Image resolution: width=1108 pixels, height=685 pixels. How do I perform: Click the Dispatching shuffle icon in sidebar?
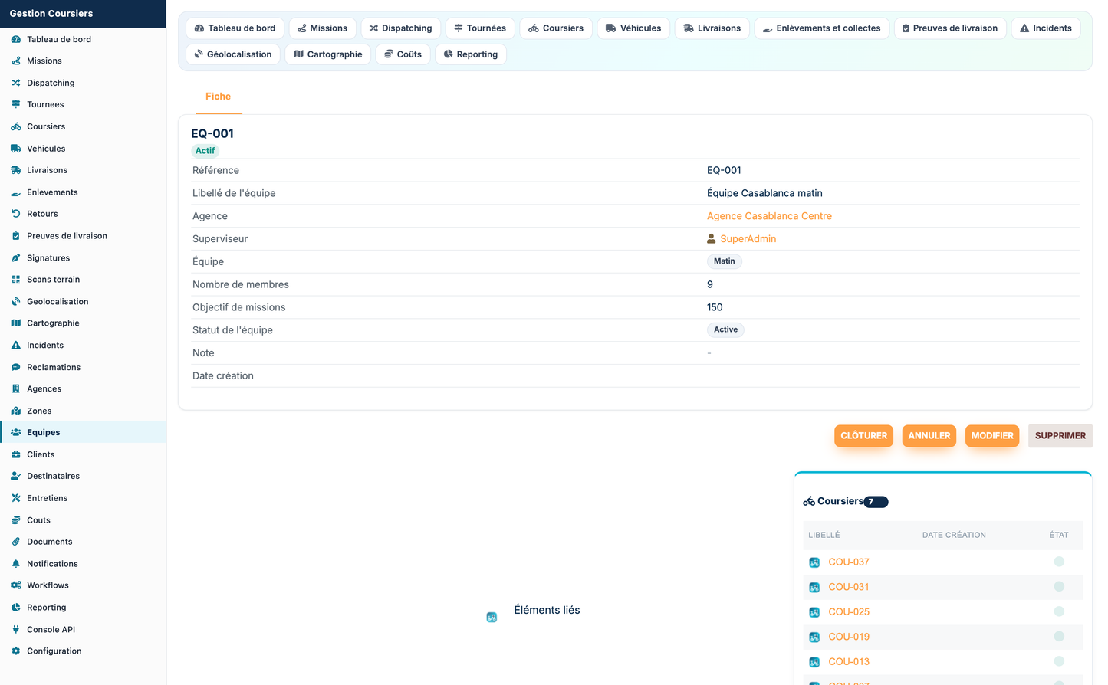[15, 83]
